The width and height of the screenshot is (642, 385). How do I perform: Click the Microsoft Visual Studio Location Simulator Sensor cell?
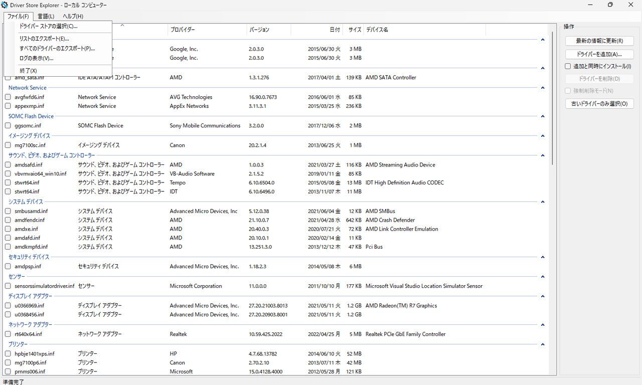pos(424,286)
